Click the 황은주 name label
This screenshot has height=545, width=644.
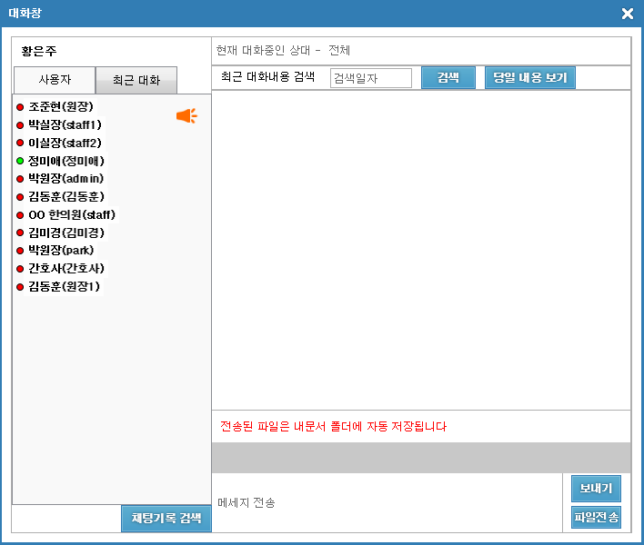[39, 51]
